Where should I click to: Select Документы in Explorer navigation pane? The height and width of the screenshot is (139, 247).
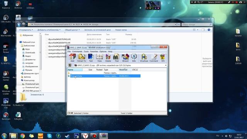click(30, 59)
